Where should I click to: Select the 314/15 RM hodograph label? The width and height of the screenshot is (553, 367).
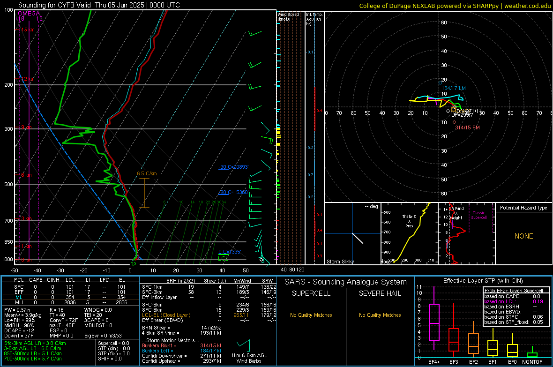click(467, 127)
